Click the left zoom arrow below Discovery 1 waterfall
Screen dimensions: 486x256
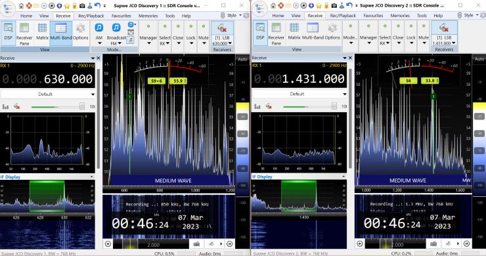click(x=108, y=244)
